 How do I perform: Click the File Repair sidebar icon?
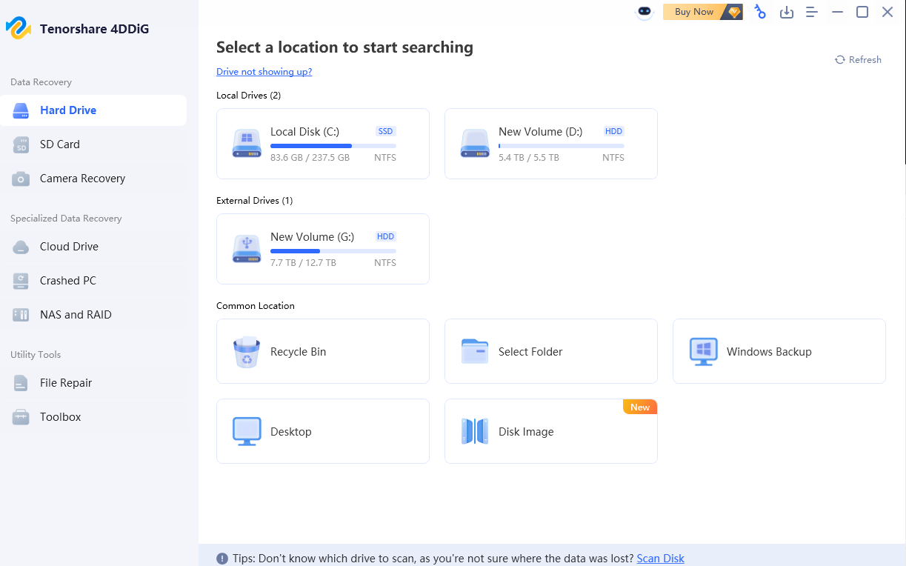[x=21, y=383]
